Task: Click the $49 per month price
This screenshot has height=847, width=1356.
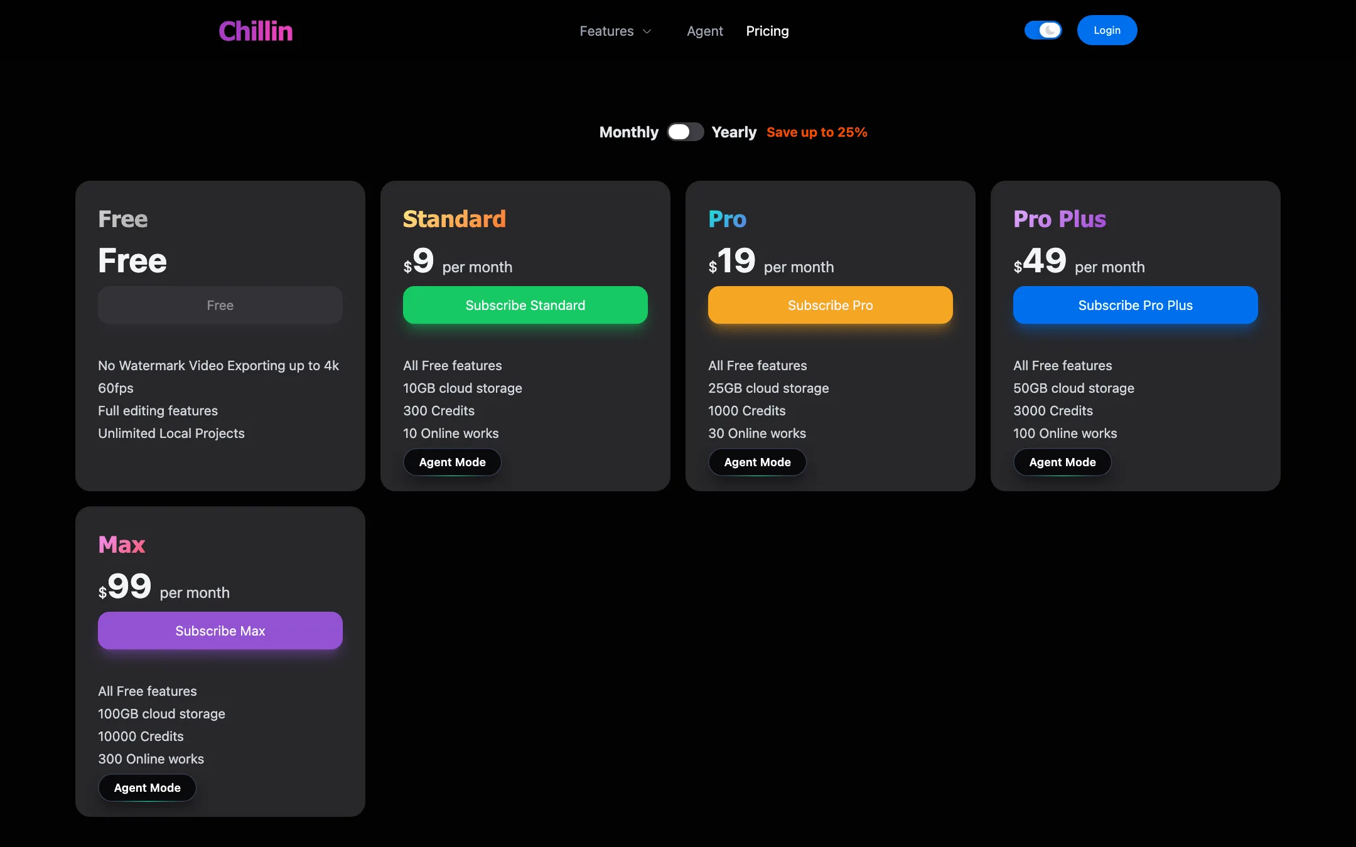Action: click(x=1079, y=261)
